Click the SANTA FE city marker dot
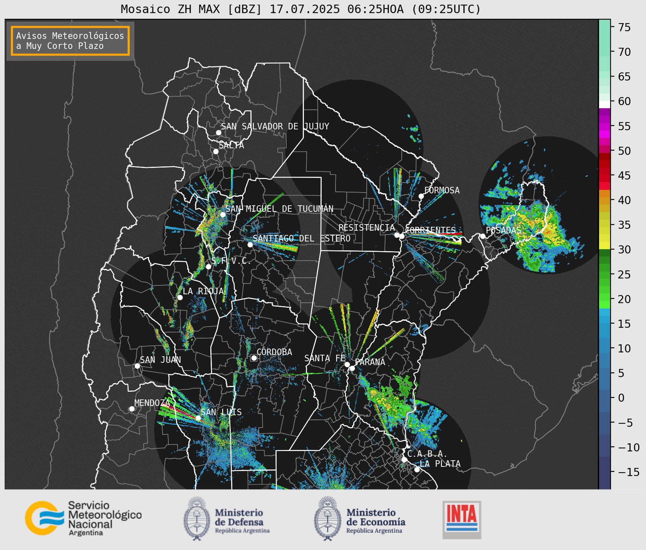This screenshot has height=550, width=646. (x=347, y=364)
